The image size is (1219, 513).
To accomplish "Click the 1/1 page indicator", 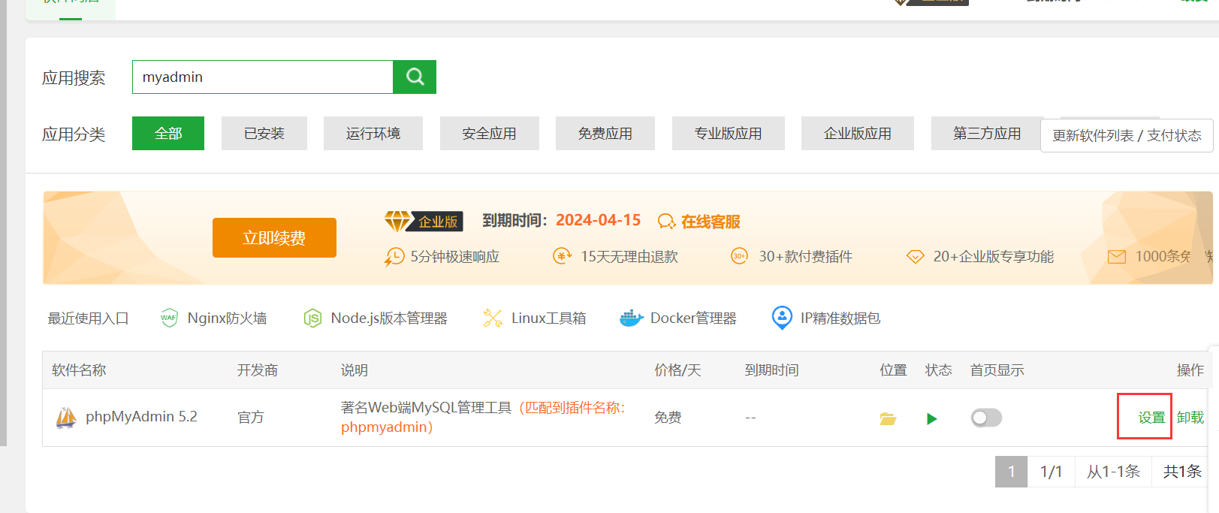I will coord(1051,472).
